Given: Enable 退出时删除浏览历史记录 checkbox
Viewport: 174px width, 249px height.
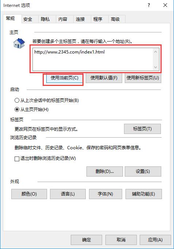Looking at the screenshot, I should (17, 159).
